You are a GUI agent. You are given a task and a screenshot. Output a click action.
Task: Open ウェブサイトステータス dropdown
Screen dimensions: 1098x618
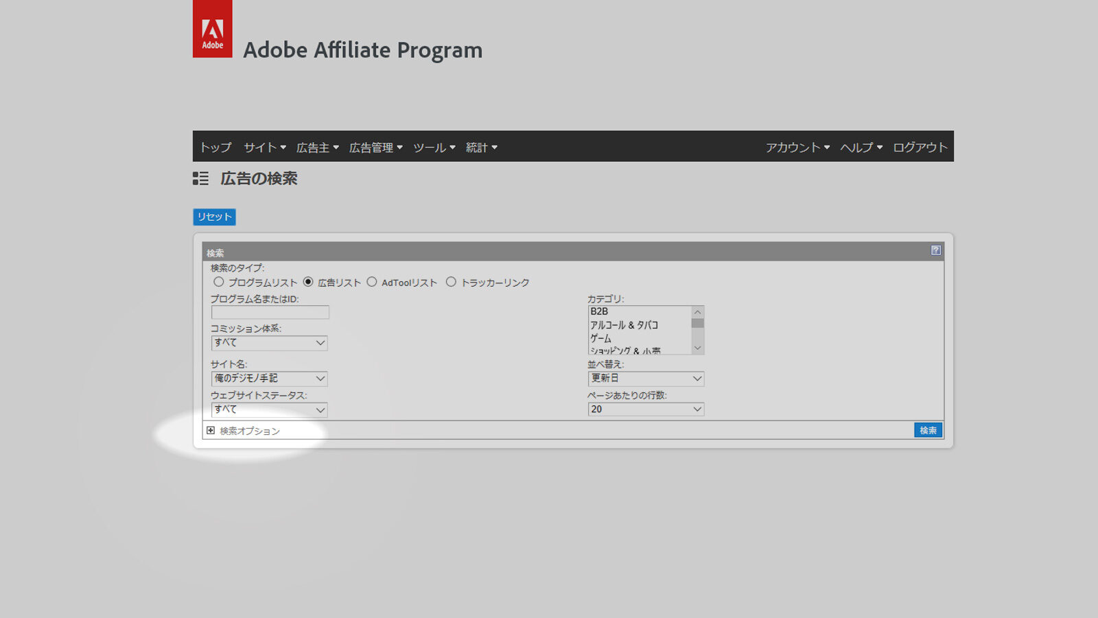(x=269, y=409)
